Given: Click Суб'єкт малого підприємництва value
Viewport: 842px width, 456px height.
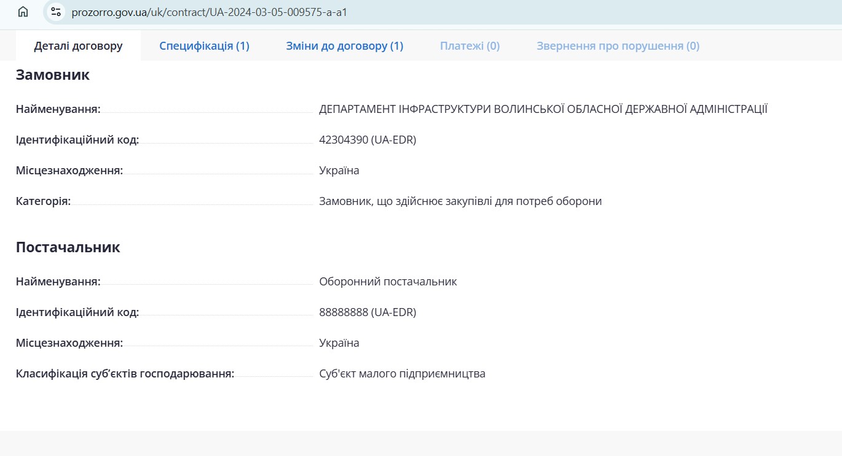Looking at the screenshot, I should pos(402,374).
